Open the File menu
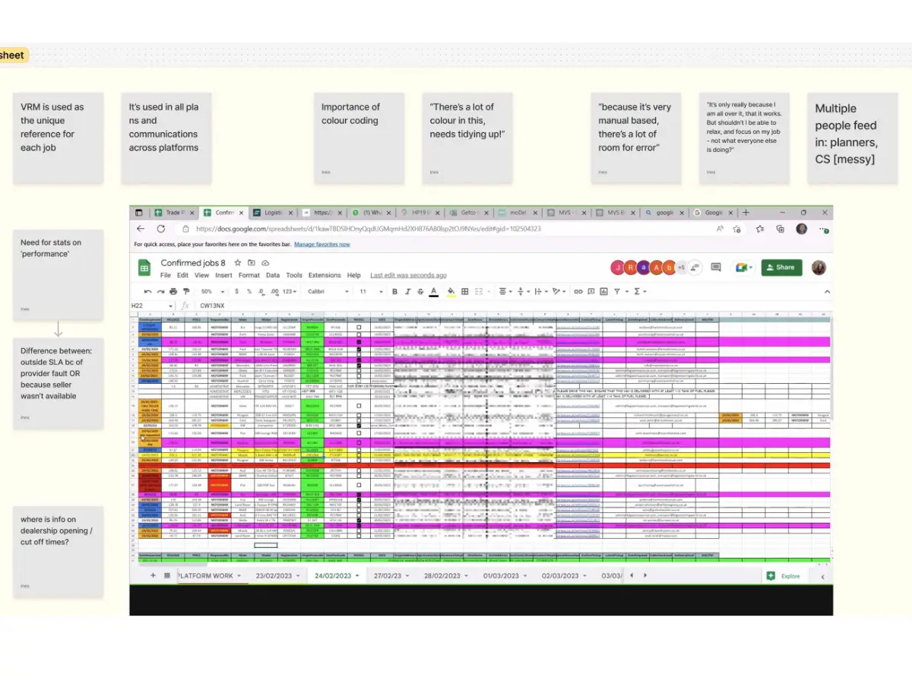Viewport: 912px width, 684px height. click(166, 275)
